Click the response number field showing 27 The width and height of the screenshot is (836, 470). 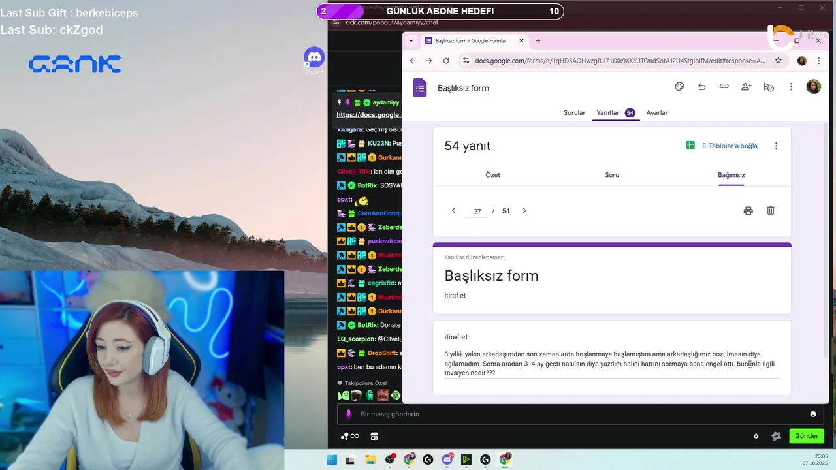[x=477, y=211]
